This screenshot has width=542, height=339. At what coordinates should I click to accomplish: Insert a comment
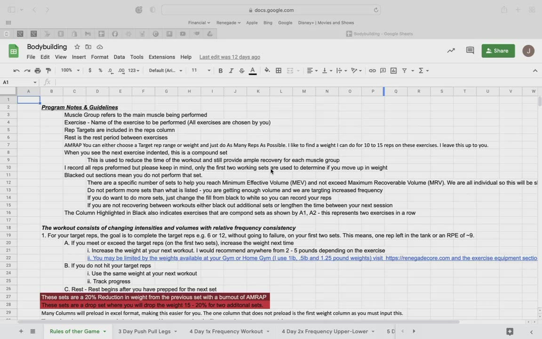(383, 71)
